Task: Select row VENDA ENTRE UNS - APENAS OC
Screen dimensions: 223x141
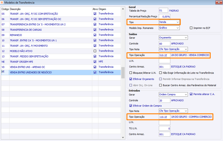Action: [x=61, y=67]
